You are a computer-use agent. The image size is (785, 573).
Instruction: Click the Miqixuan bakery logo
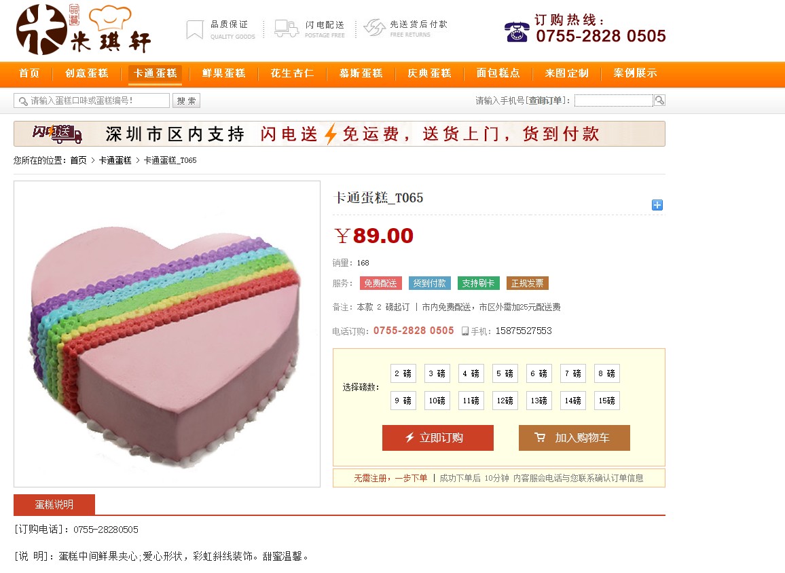(x=83, y=29)
